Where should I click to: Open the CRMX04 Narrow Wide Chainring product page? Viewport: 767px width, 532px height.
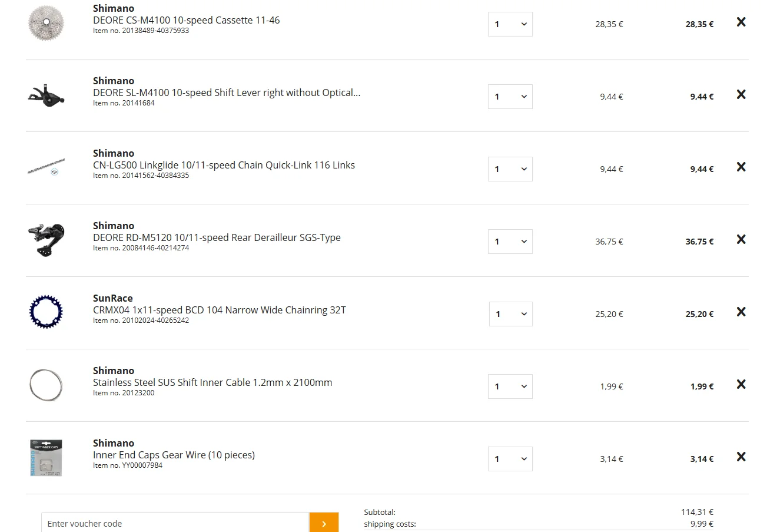pos(219,310)
